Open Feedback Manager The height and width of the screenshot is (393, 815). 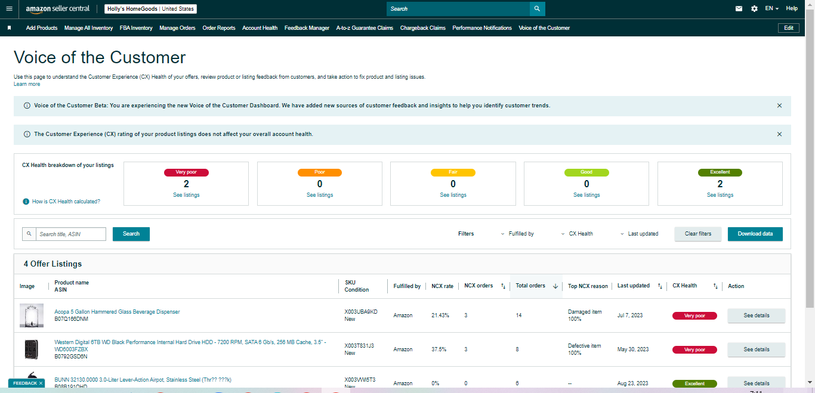307,28
